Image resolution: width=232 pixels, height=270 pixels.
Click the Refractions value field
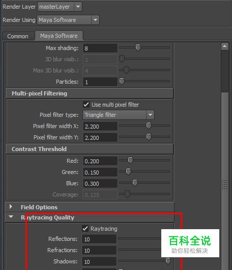tap(99, 250)
